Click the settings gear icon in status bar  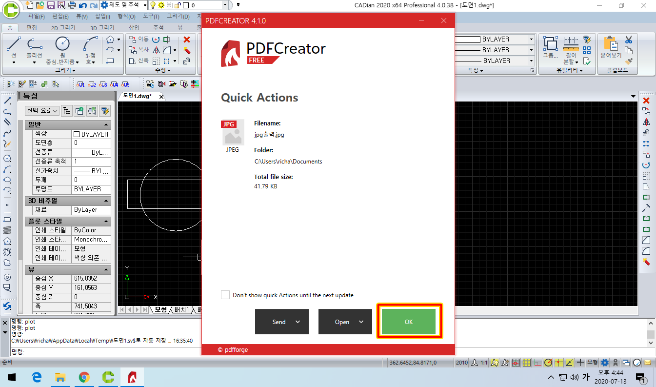tap(605, 363)
